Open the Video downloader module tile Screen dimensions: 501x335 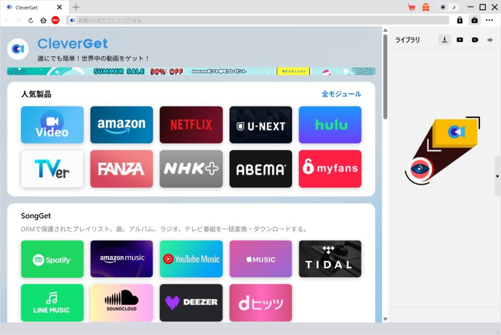point(52,125)
